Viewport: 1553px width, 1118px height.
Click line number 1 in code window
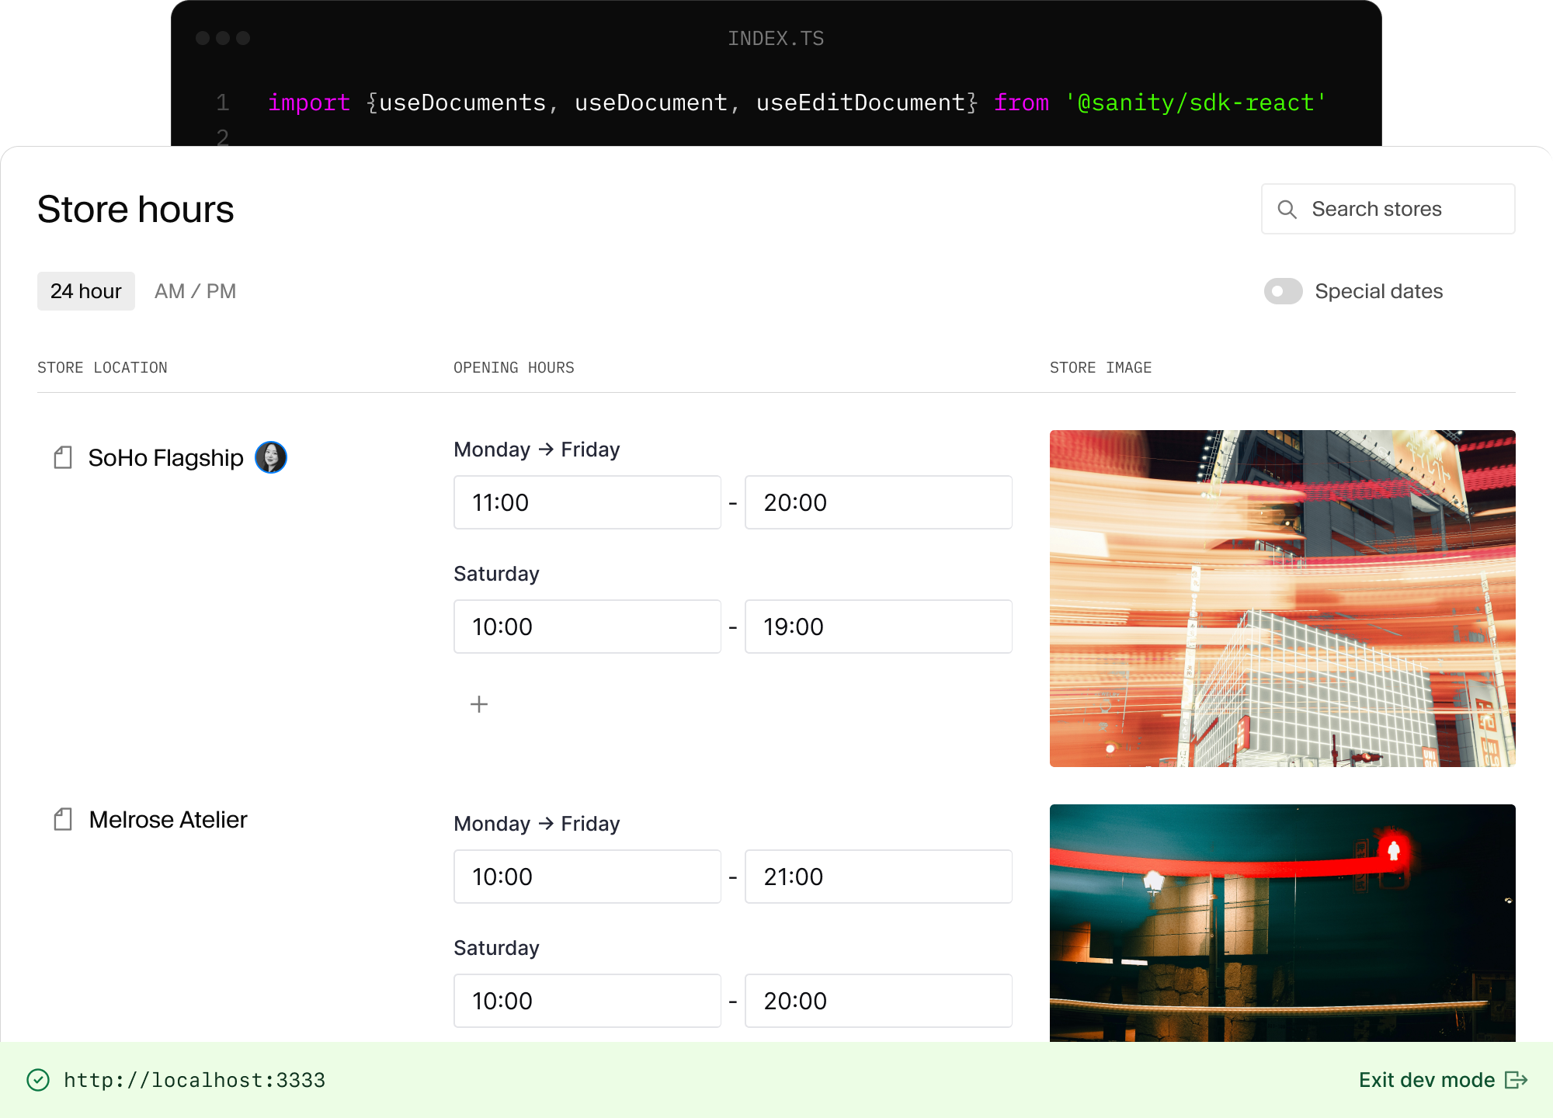(x=223, y=102)
